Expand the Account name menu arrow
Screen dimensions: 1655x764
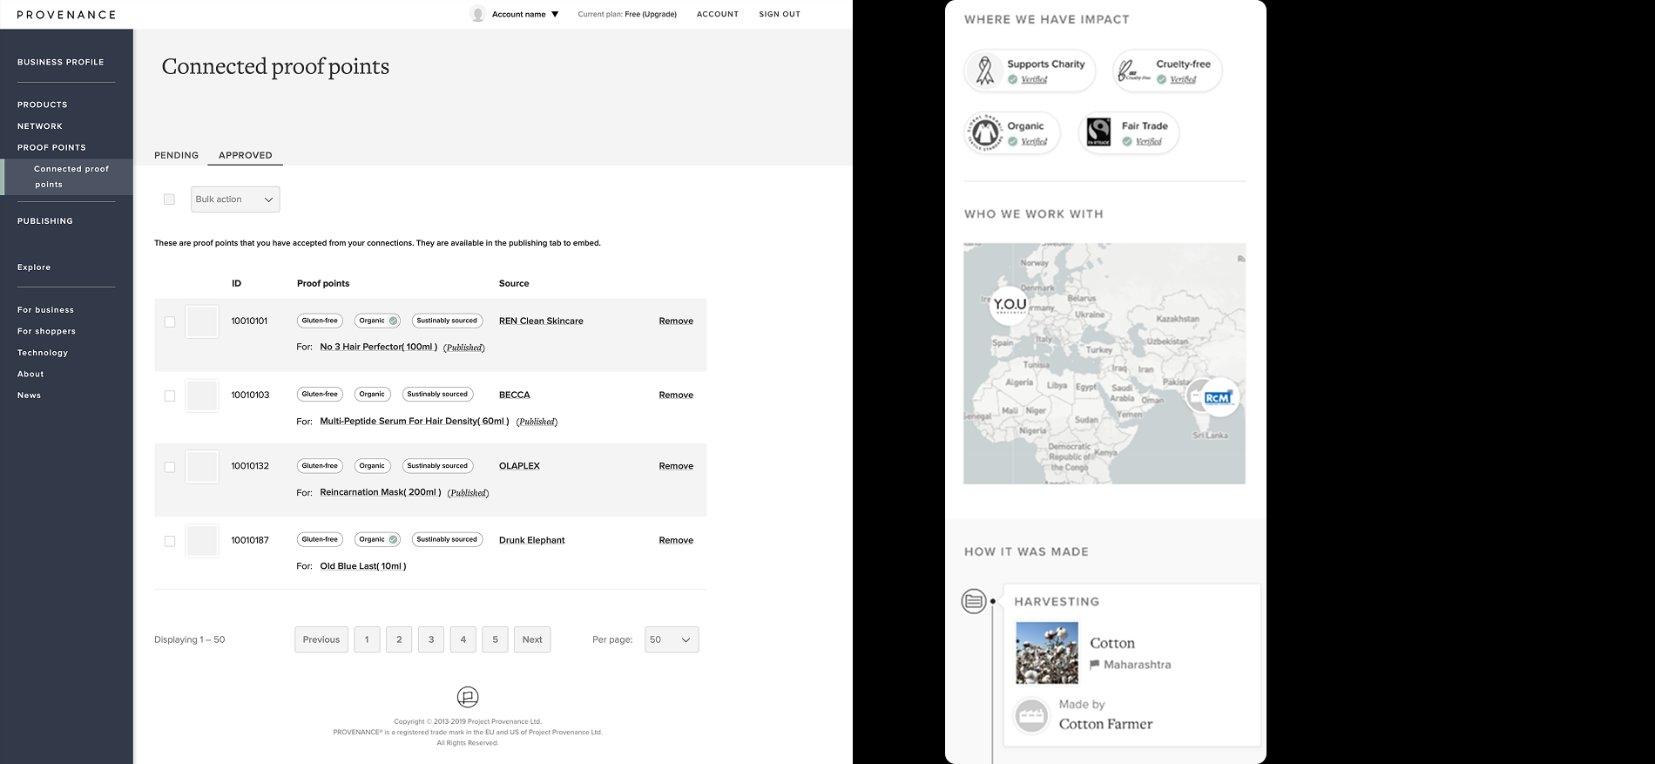point(555,14)
